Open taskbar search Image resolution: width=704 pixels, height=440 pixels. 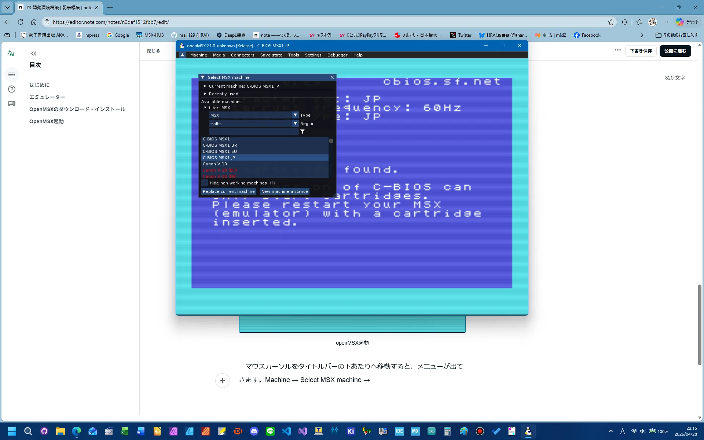click(28, 431)
